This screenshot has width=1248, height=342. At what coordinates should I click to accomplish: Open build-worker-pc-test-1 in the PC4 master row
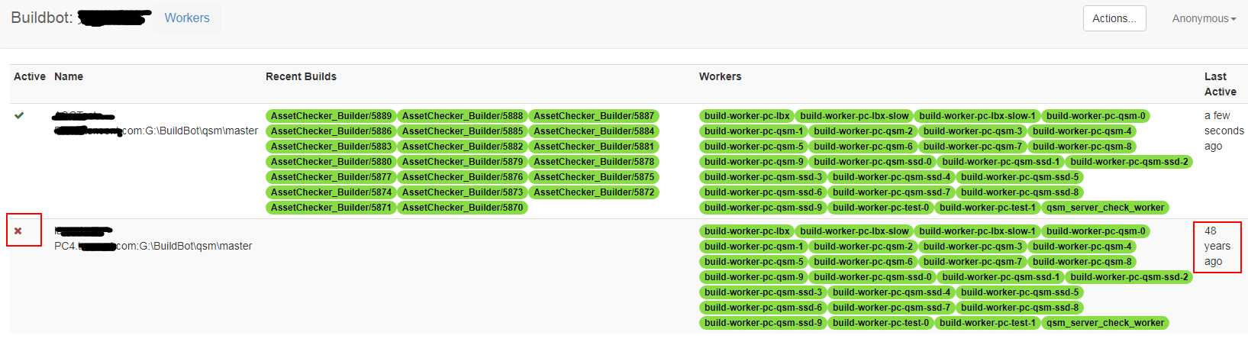click(988, 323)
